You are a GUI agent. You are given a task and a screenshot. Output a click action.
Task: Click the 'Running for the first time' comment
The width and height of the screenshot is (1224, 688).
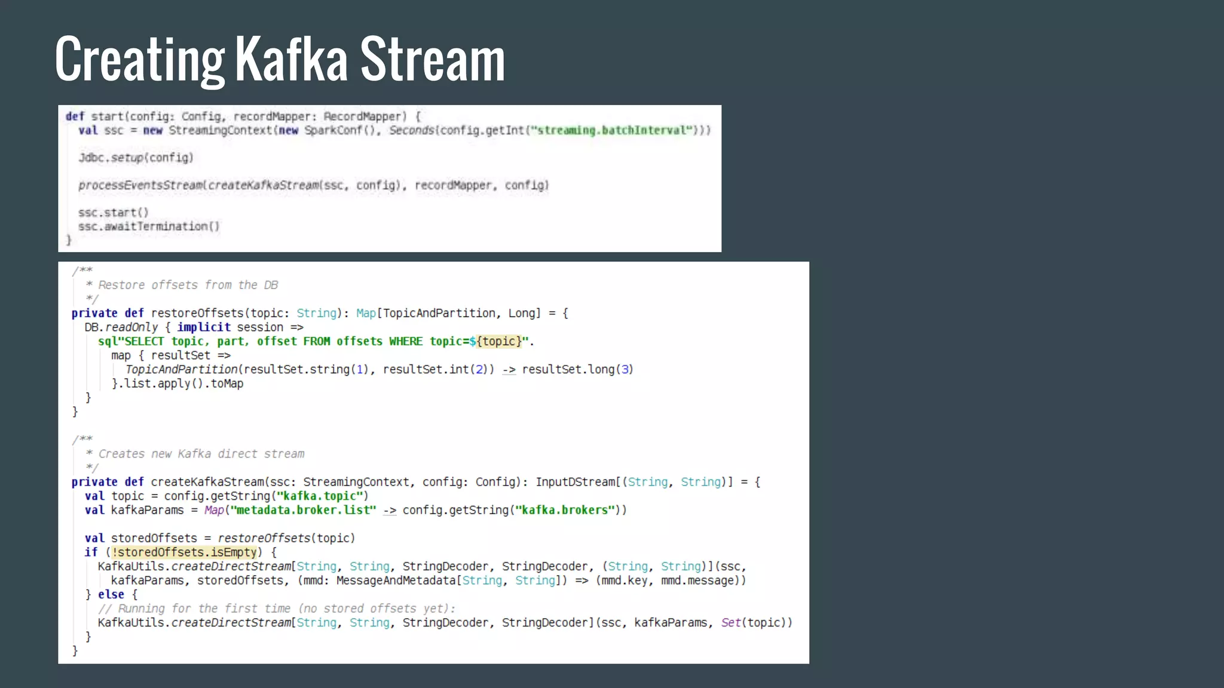[277, 609]
